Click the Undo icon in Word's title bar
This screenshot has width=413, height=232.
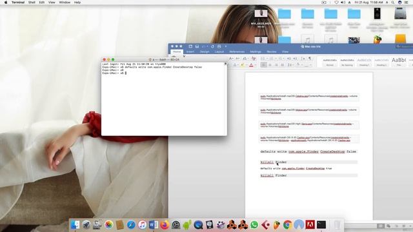pyautogui.click(x=204, y=46)
